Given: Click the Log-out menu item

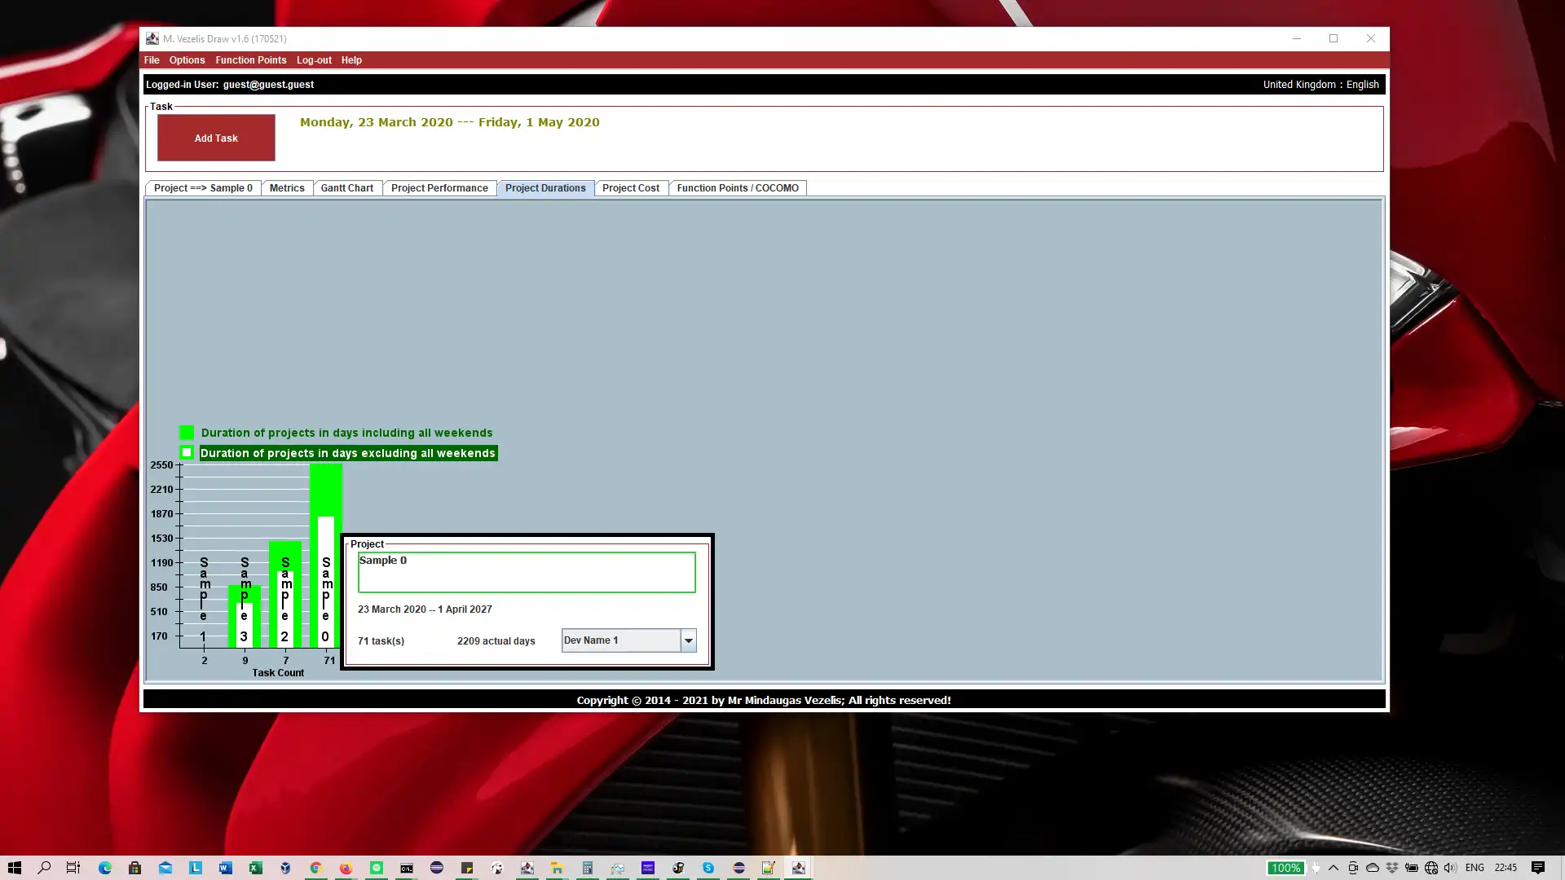Looking at the screenshot, I should click(314, 60).
